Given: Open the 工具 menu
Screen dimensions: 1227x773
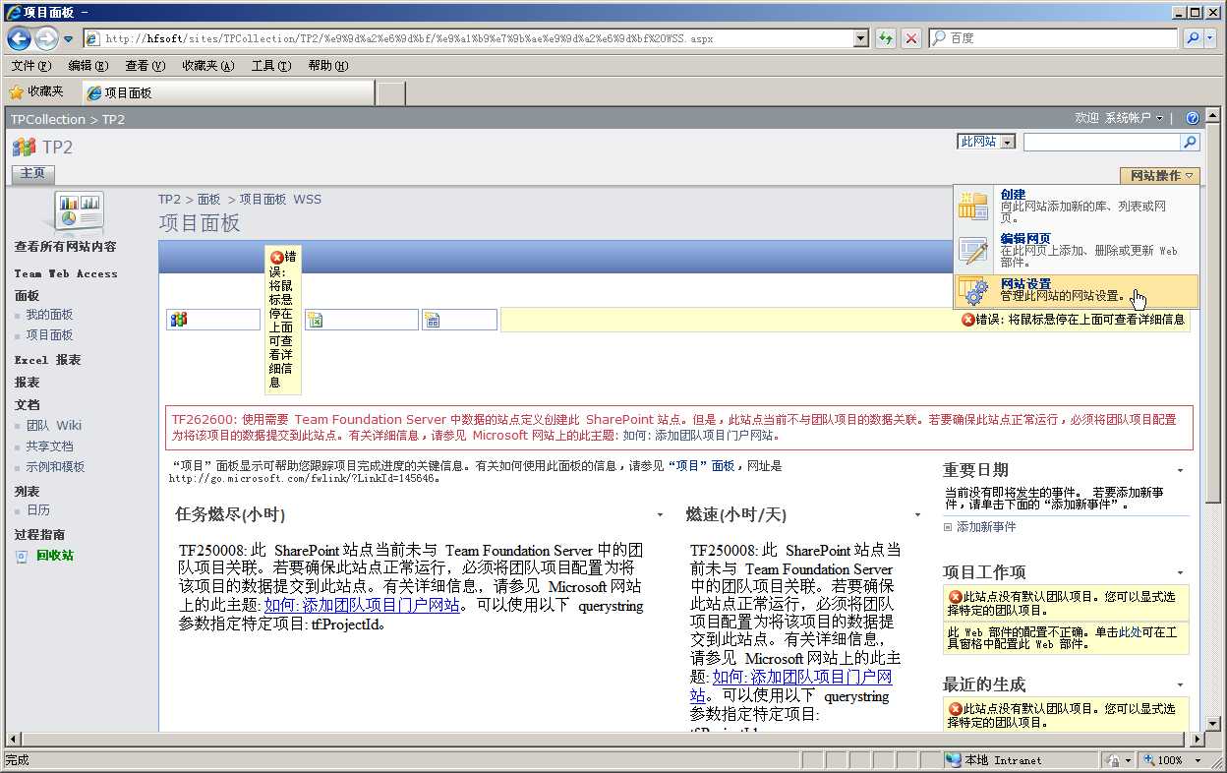Looking at the screenshot, I should coord(271,66).
